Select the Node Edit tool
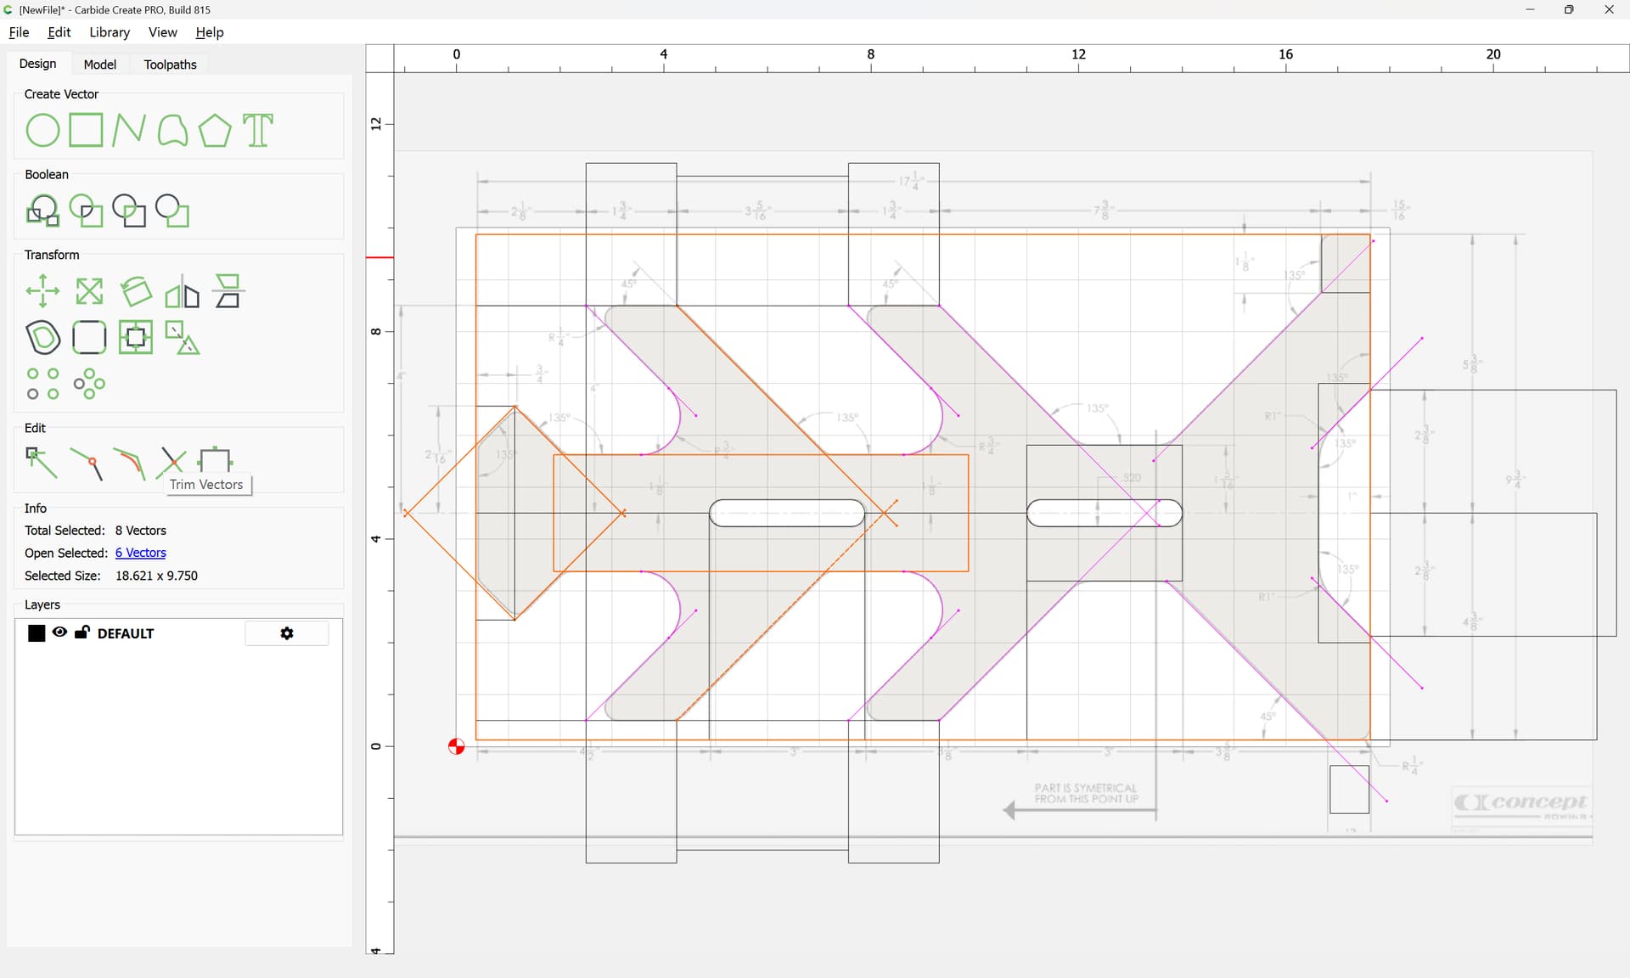The image size is (1630, 978). pyautogui.click(x=41, y=463)
